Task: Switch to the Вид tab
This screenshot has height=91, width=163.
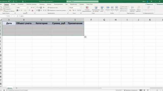Action: pyautogui.click(x=66, y=4)
